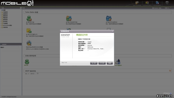Screen dimensions: 174x98
Task: Close the add user wizard dialog
Action: (x=112, y=31)
